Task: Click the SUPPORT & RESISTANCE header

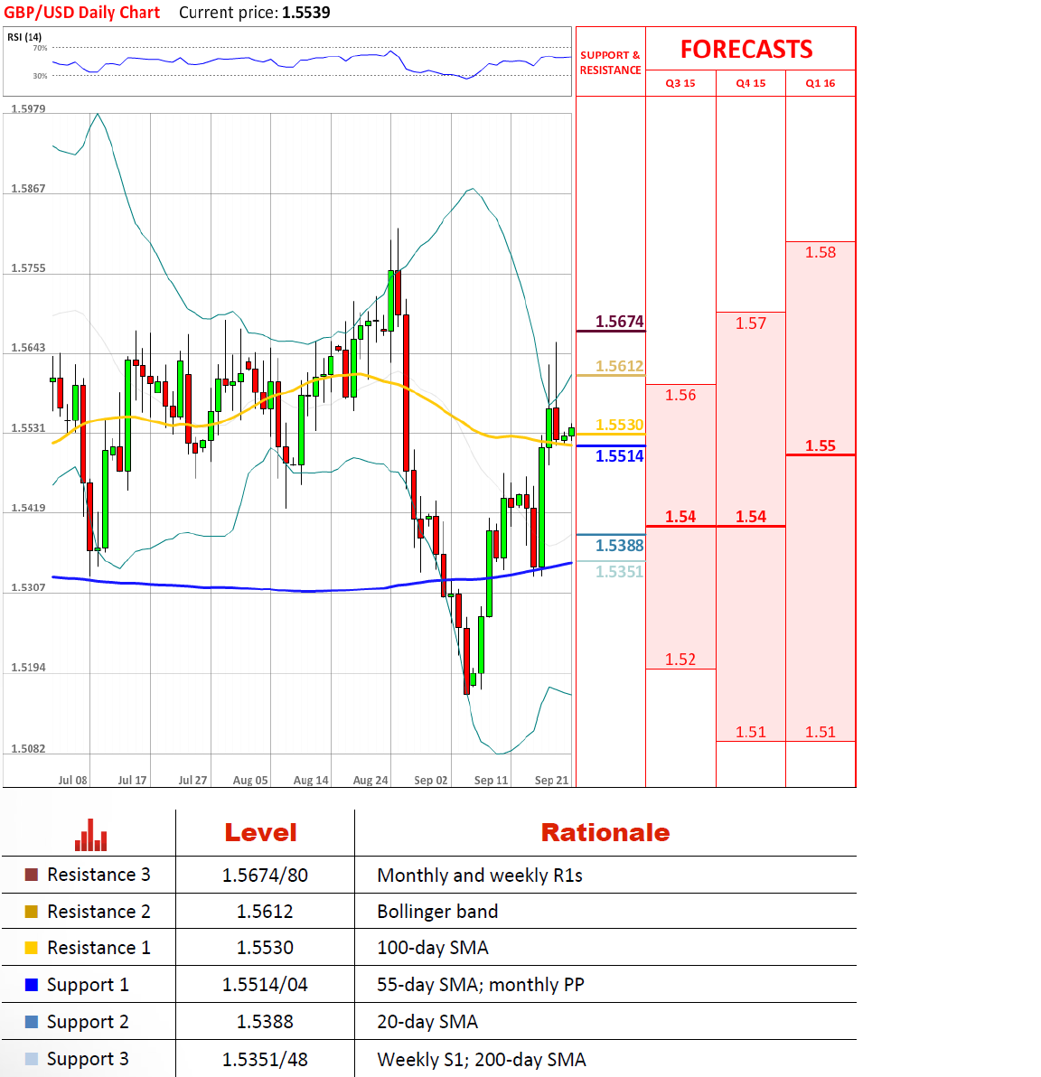Action: [610, 62]
